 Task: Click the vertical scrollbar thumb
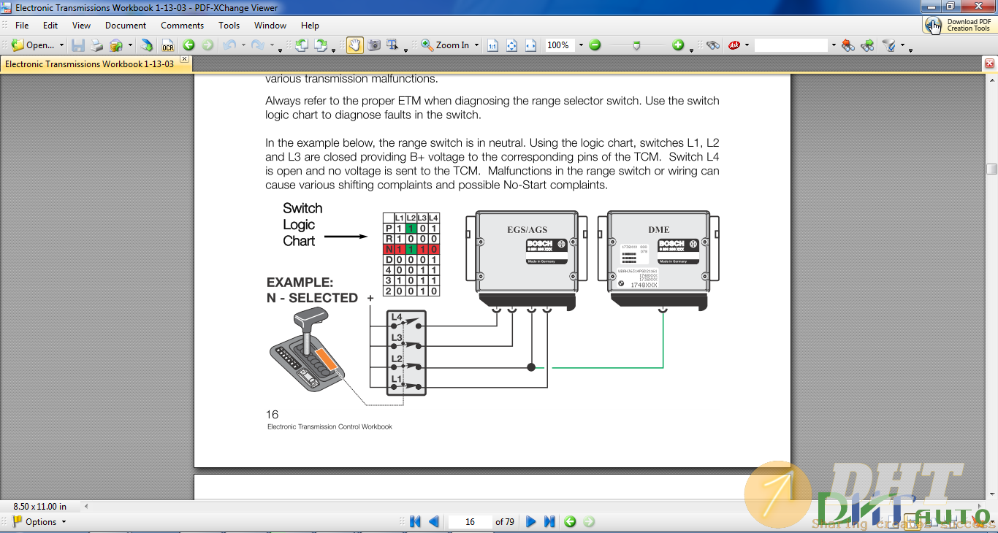991,169
